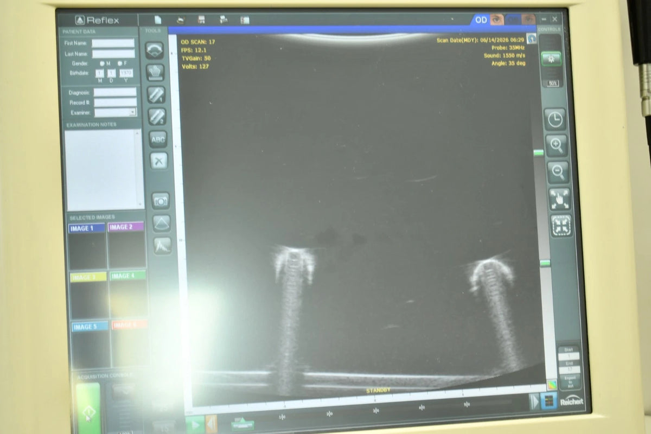651x434 pixels.
Task: Select the IMAGE 4 thumbnail
Action: 128,295
